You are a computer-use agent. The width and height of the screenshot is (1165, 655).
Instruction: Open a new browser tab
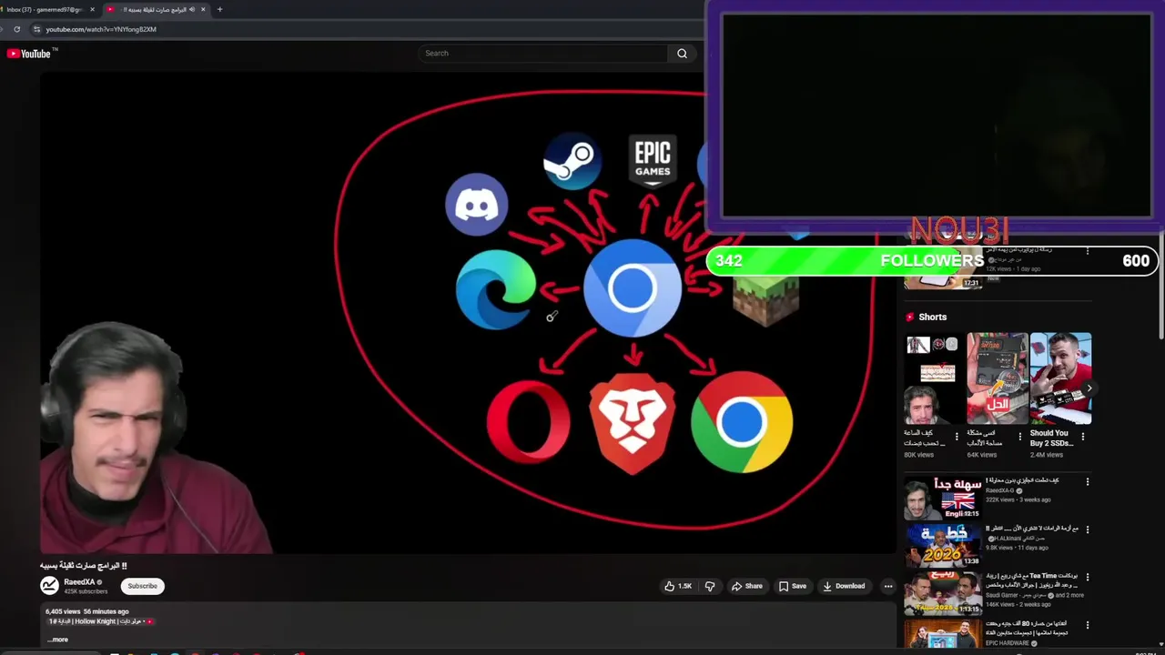(x=219, y=9)
